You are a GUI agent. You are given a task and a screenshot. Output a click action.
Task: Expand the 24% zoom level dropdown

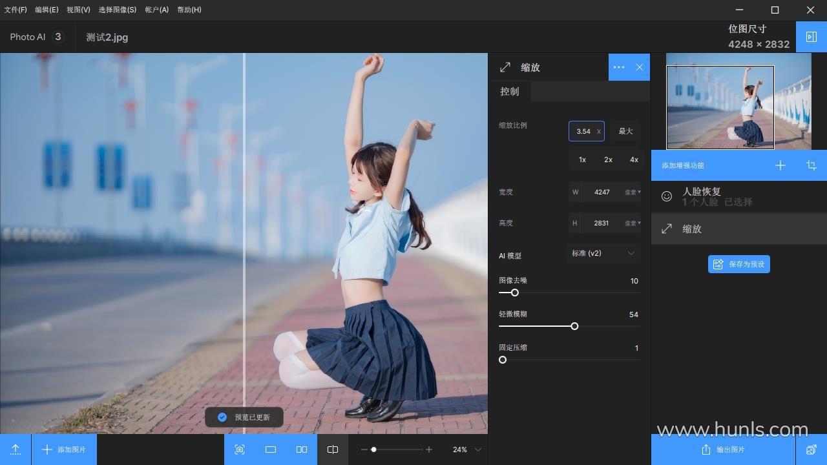[x=478, y=449]
